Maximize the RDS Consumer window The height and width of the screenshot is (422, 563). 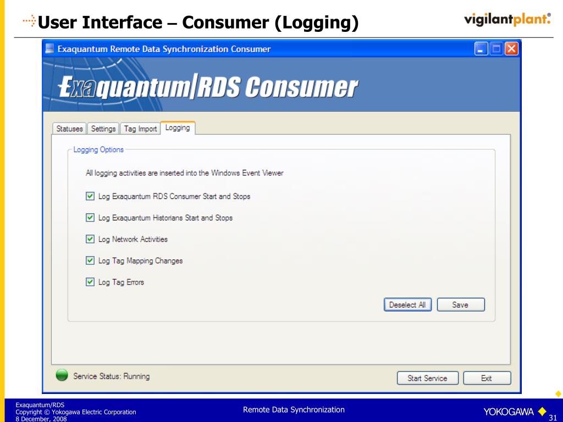point(496,48)
